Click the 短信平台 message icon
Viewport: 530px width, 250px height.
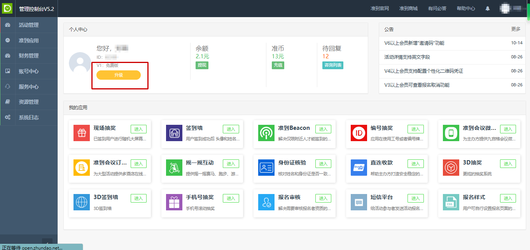point(359,202)
